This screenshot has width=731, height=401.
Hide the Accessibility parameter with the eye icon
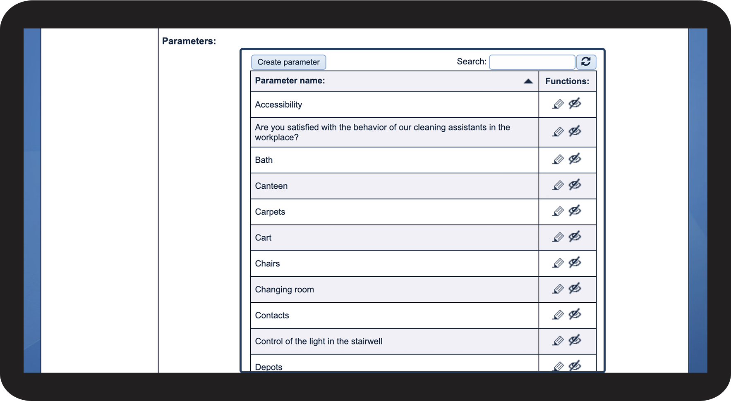pos(575,104)
